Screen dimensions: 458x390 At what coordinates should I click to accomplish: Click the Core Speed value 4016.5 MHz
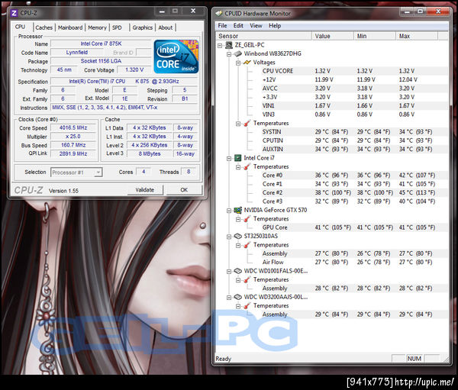point(73,127)
